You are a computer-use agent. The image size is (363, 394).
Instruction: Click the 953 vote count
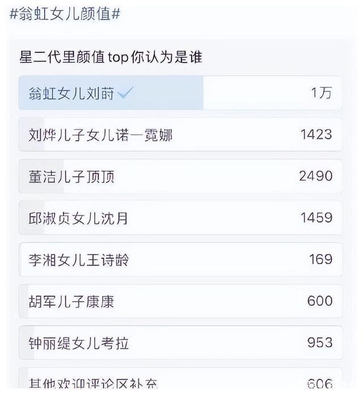[x=320, y=343]
